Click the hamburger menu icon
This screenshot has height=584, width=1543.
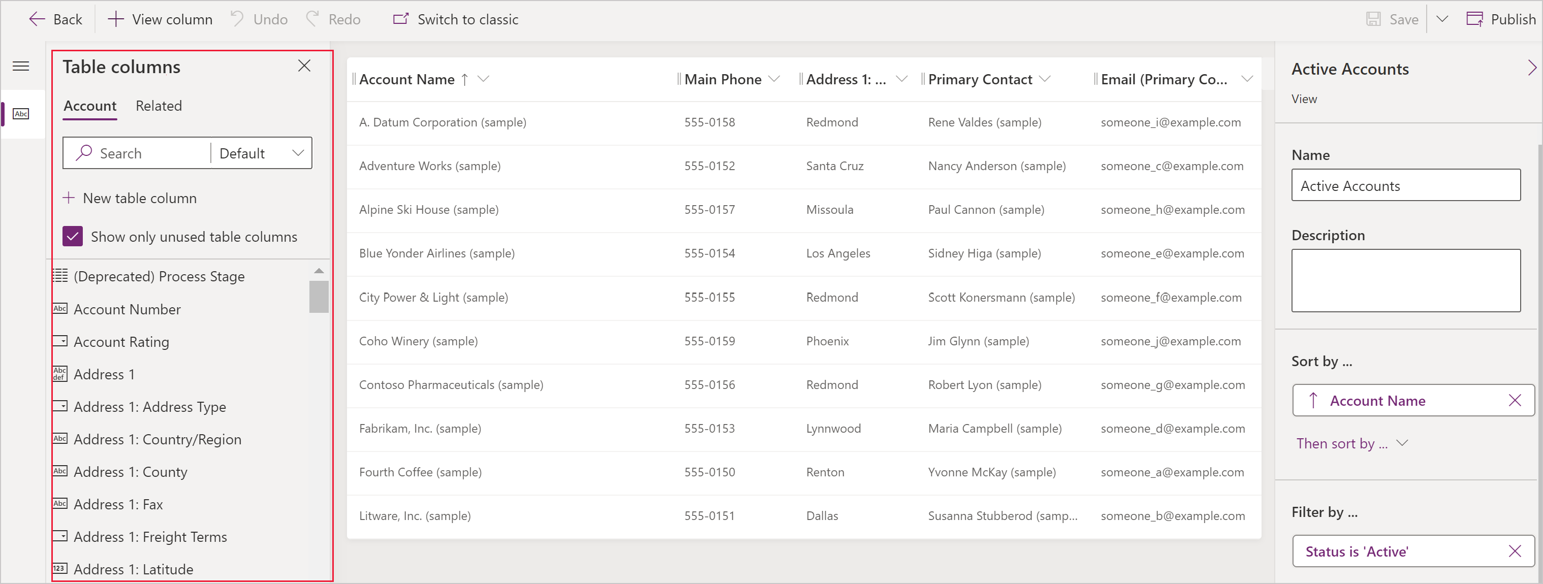22,66
